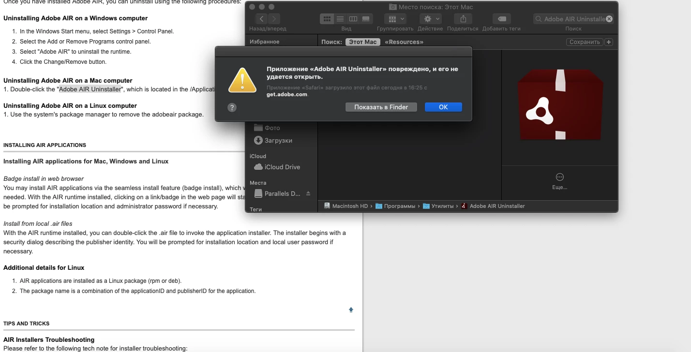Image resolution: width=691 pixels, height=352 pixels.
Task: Click the 'iCloud' sidebar section heading
Action: (x=258, y=156)
